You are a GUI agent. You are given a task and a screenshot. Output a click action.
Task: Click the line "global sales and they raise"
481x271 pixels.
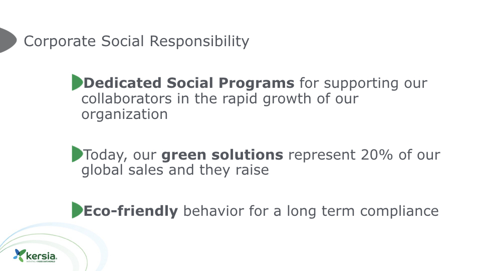coord(175,170)
